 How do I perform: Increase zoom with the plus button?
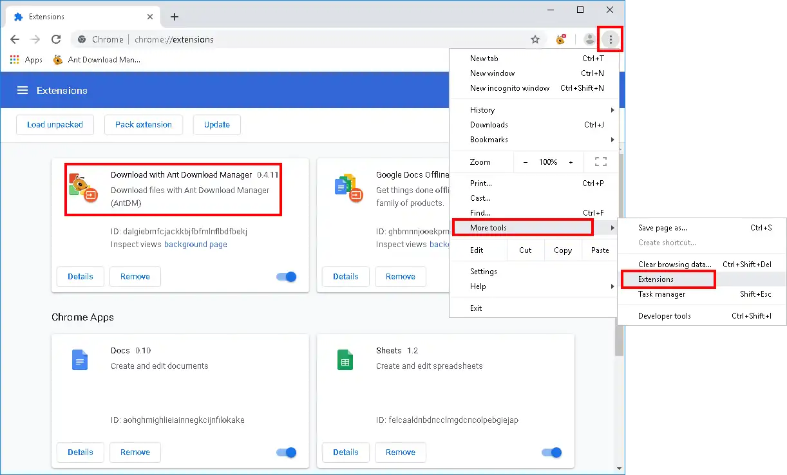click(571, 162)
